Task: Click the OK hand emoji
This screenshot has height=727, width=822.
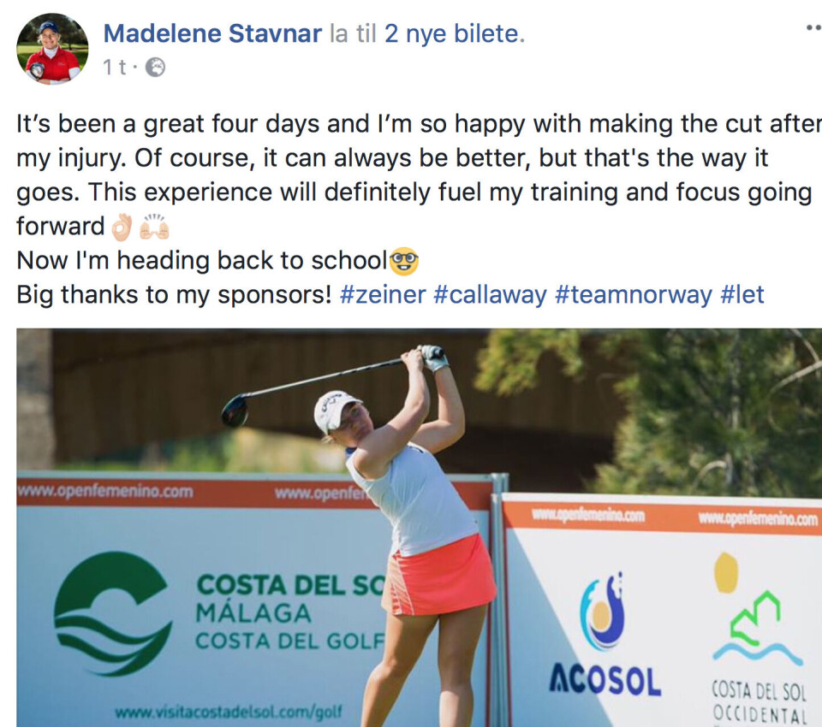Action: coord(122,228)
